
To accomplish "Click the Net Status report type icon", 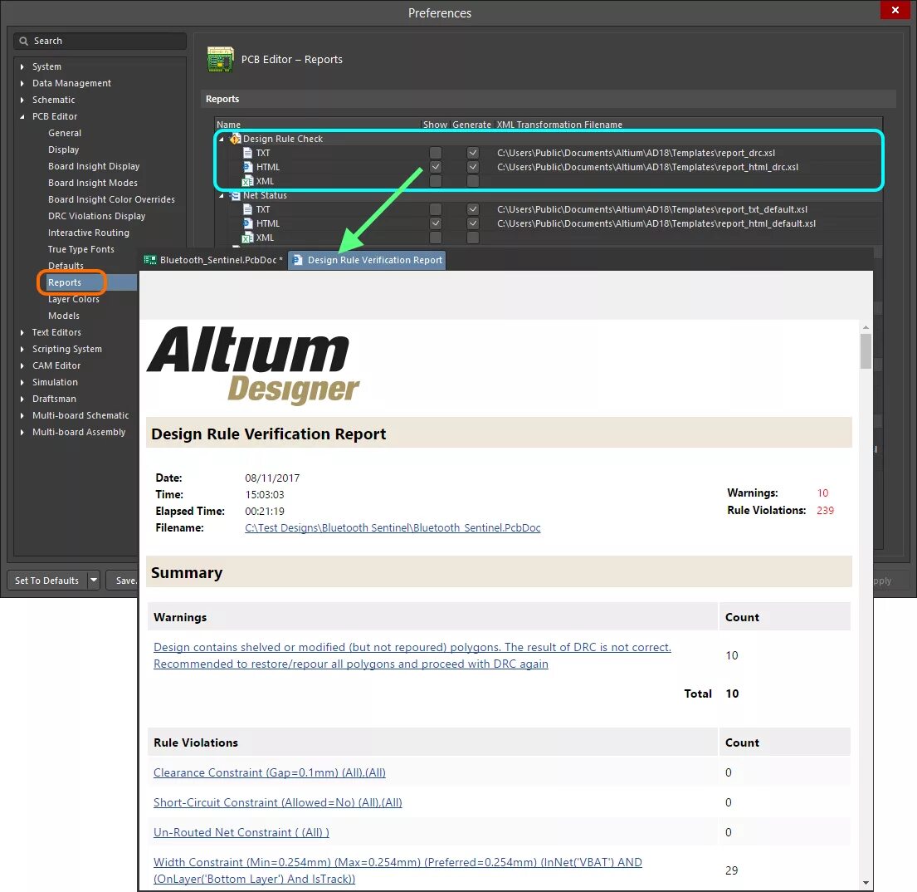I will pos(235,195).
